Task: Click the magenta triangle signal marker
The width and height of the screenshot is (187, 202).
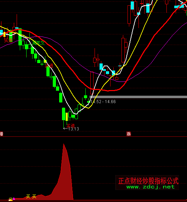Action: (x=14, y=199)
